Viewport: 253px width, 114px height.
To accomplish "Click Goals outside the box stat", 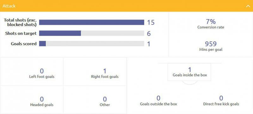I will pyautogui.click(x=158, y=100).
